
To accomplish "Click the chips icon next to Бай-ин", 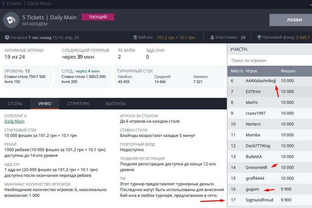I will click(x=135, y=37).
